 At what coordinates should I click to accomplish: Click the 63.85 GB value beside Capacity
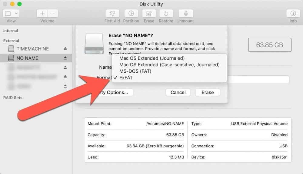[175, 135]
